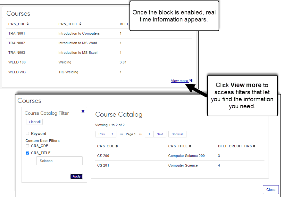The width and height of the screenshot is (284, 197).
Task: Click the Welding title in WELD 100 row
Action: pos(65,62)
